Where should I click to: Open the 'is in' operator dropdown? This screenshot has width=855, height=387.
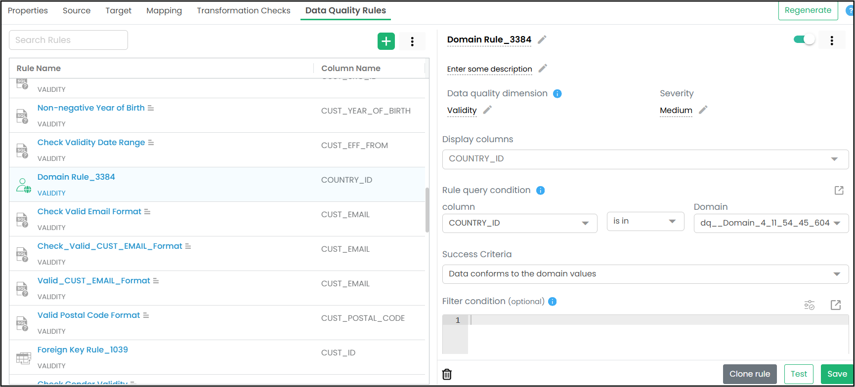(645, 221)
